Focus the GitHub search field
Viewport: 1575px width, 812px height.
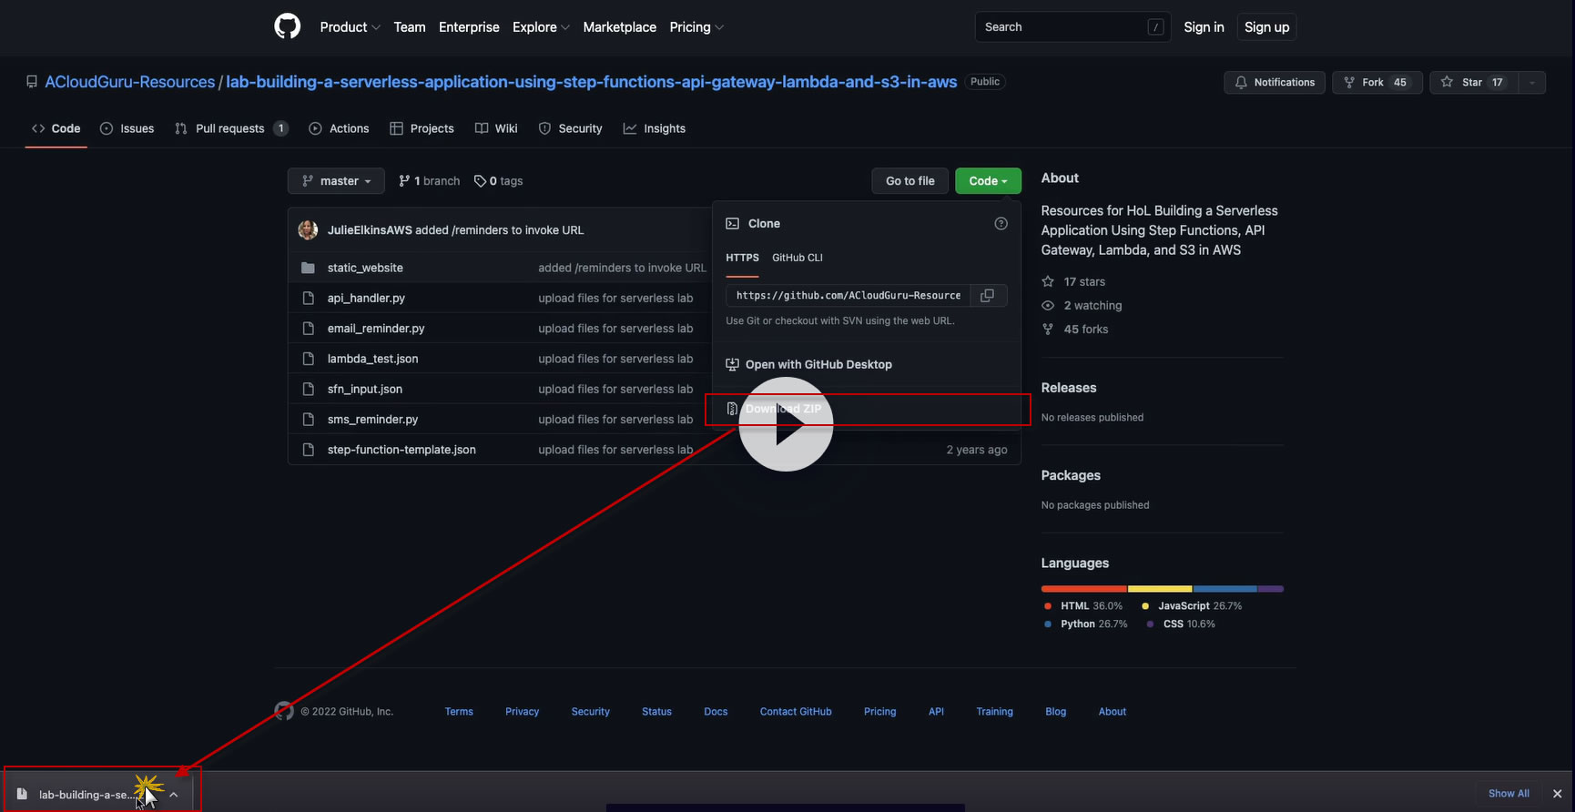pos(1074,27)
